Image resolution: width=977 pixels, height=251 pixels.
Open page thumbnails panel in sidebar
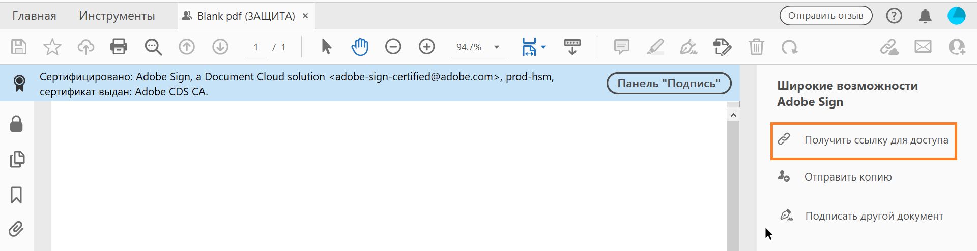(x=17, y=159)
